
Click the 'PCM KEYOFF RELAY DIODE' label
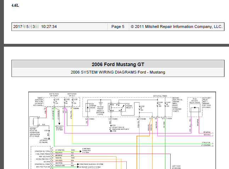click(x=195, y=101)
